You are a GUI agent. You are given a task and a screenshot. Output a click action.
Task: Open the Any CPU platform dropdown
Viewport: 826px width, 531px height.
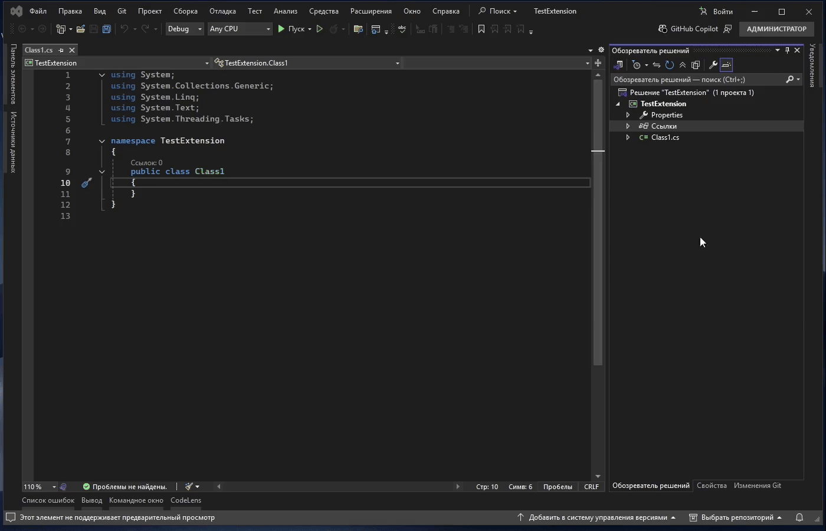[x=240, y=29]
